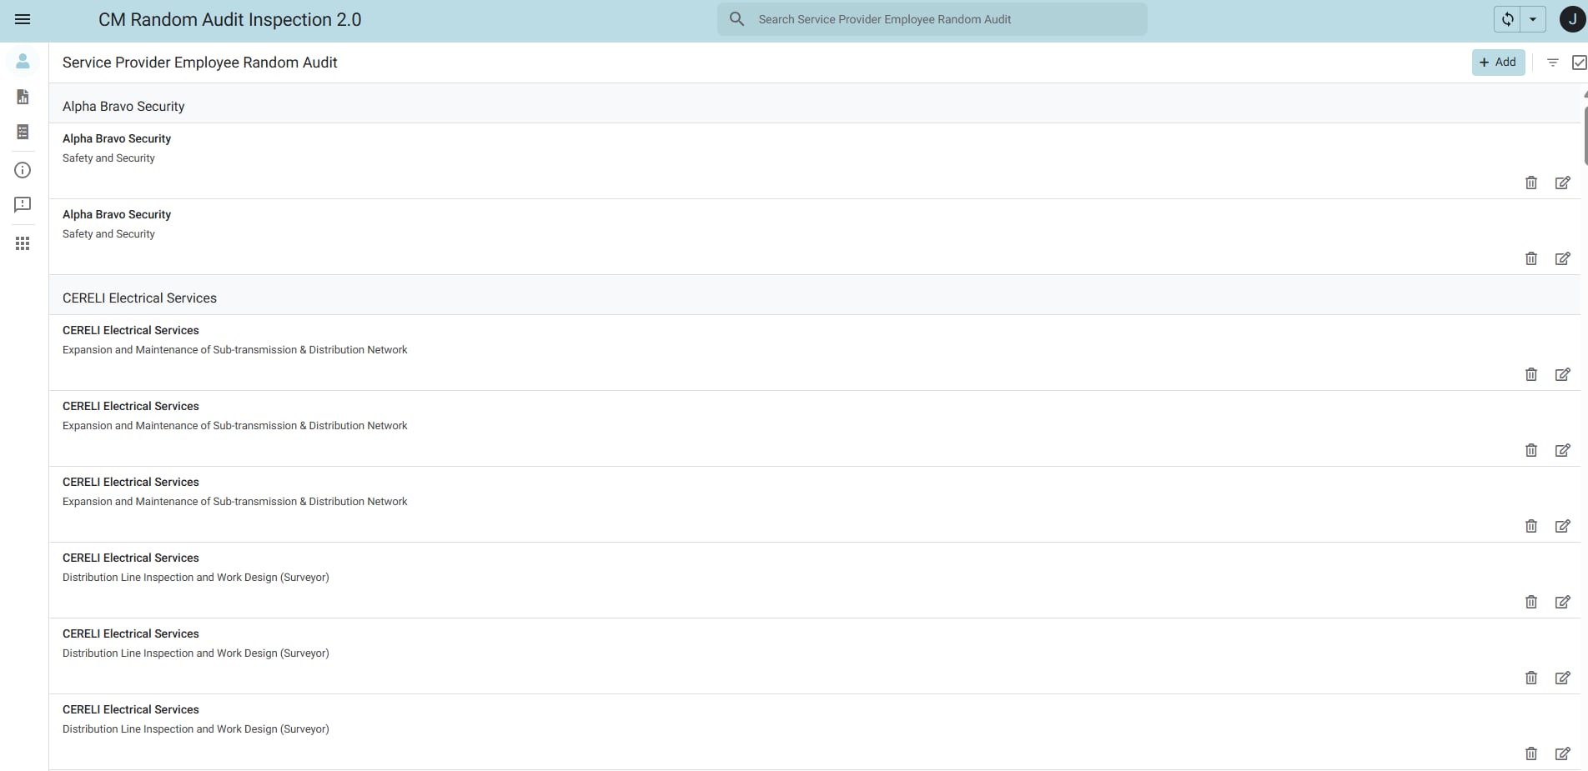1588x771 pixels.
Task: Click the sync refresh icon
Action: tap(1507, 19)
